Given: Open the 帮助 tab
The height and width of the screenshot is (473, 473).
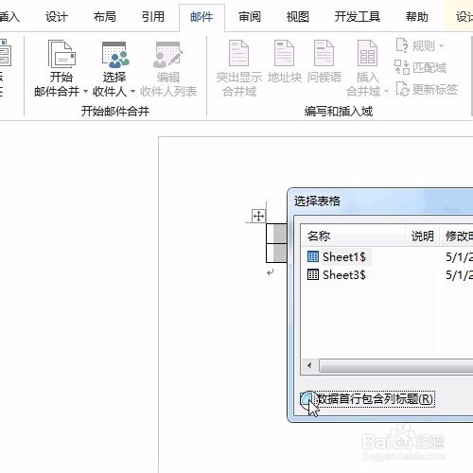Looking at the screenshot, I should [x=417, y=17].
